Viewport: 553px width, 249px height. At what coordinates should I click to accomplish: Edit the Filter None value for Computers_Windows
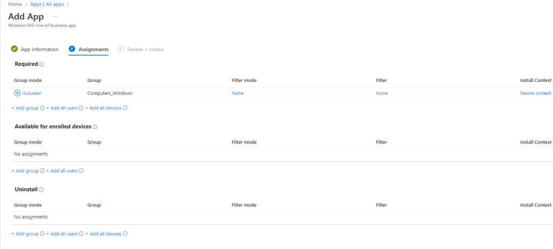382,93
